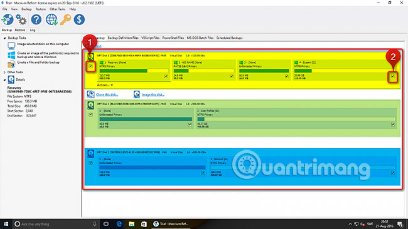Toggle the System (C:) partition checkbox

393,76
